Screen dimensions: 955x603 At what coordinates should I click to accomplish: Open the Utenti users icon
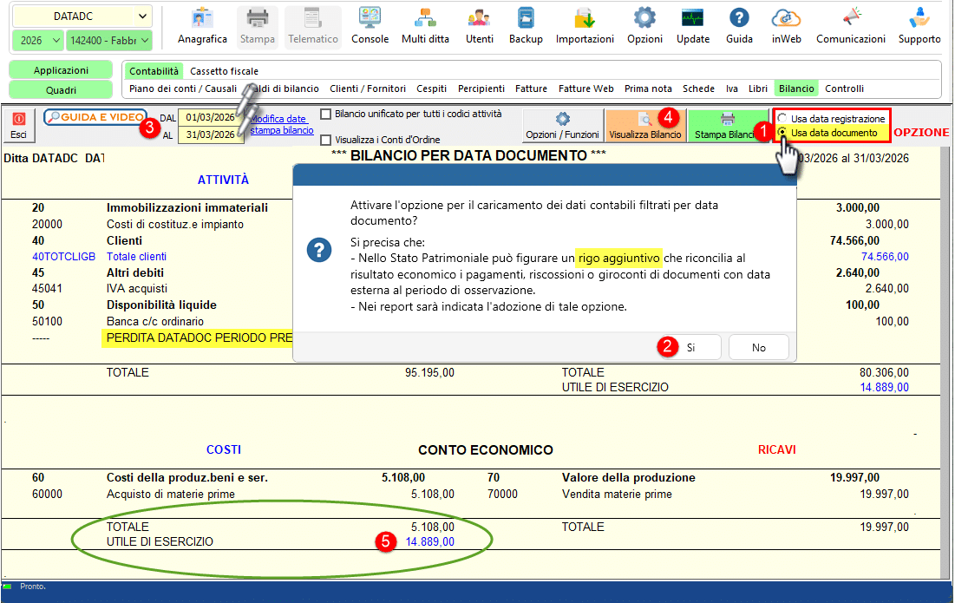(480, 26)
